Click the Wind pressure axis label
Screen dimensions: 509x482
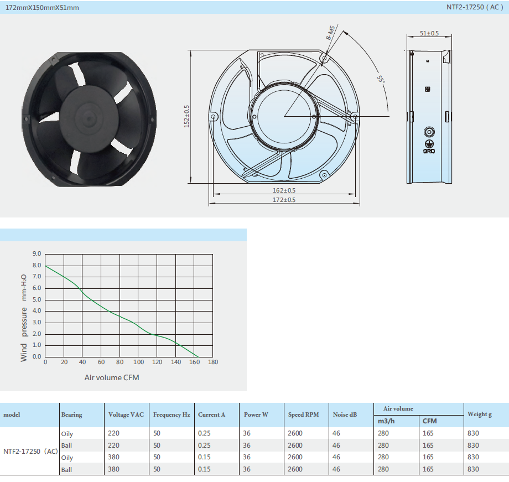[x=24, y=318]
